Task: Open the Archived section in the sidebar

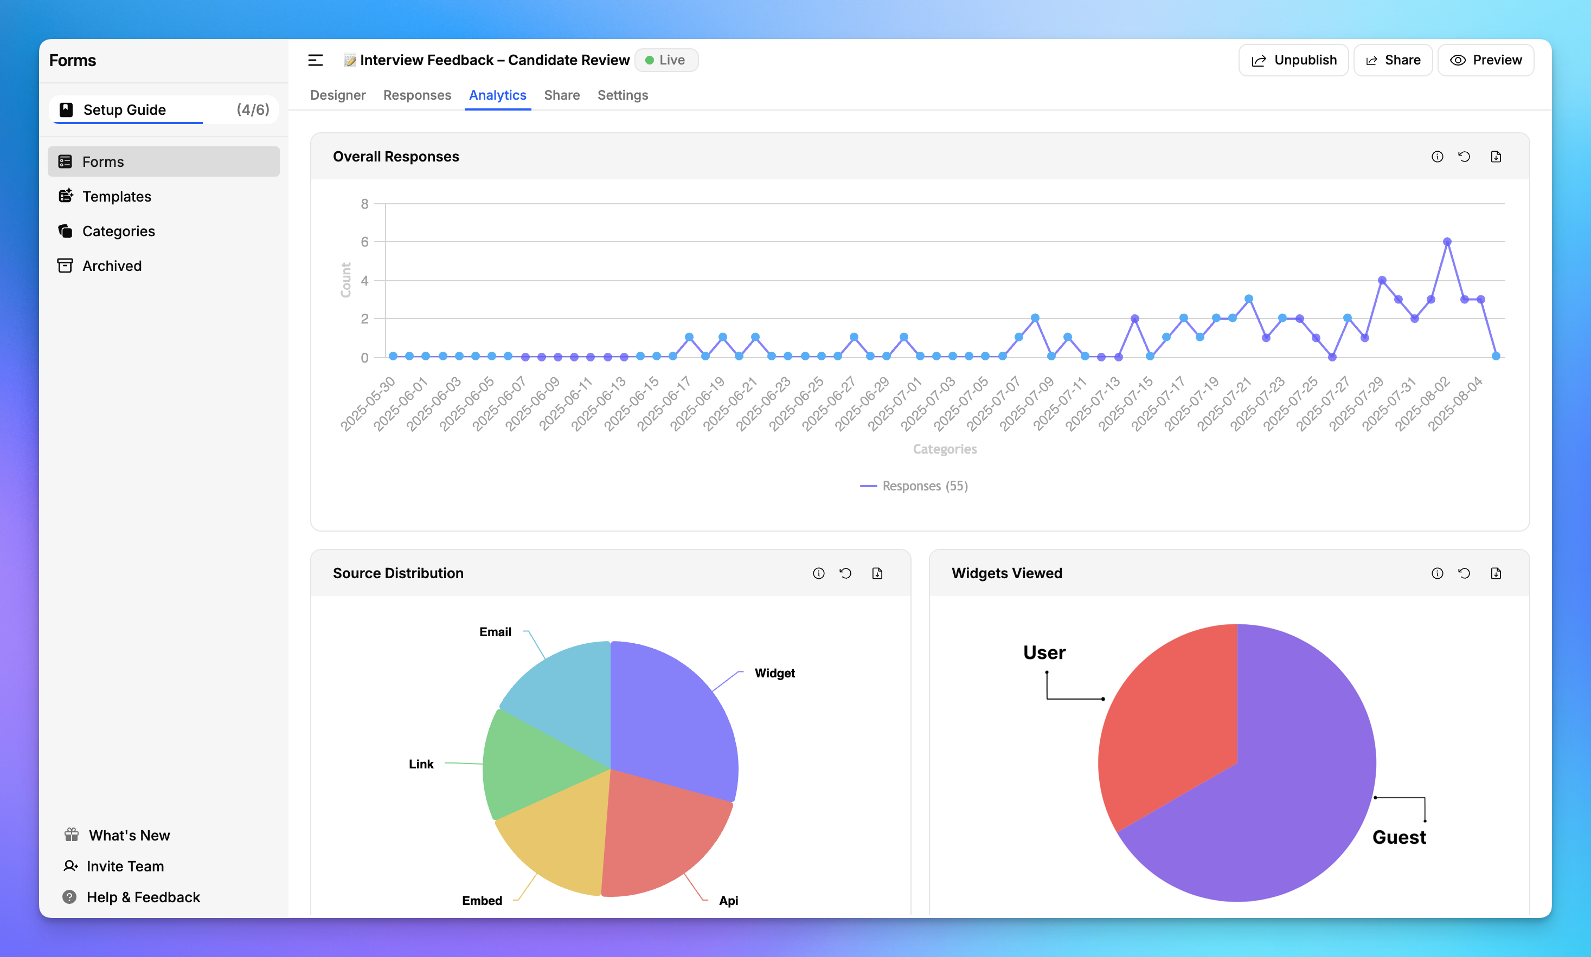Action: (x=112, y=265)
